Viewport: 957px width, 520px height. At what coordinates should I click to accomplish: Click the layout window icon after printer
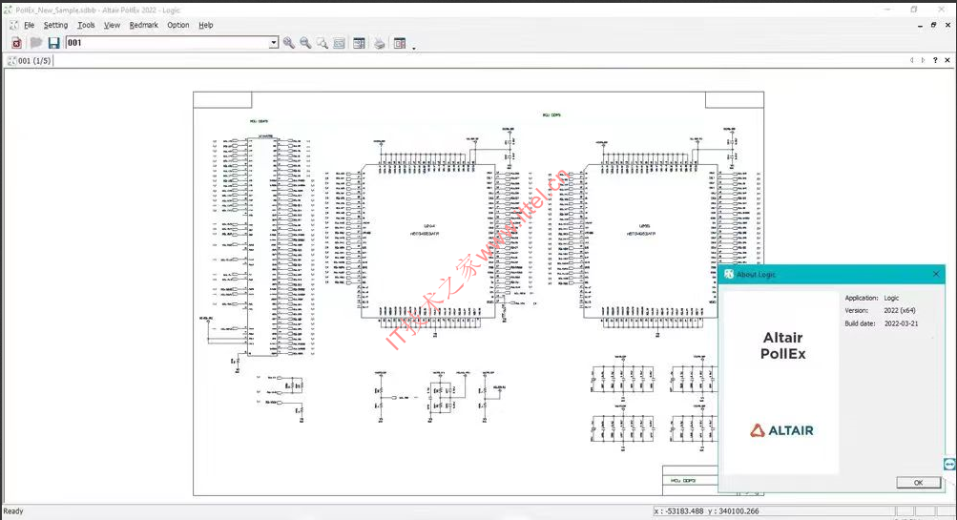400,43
